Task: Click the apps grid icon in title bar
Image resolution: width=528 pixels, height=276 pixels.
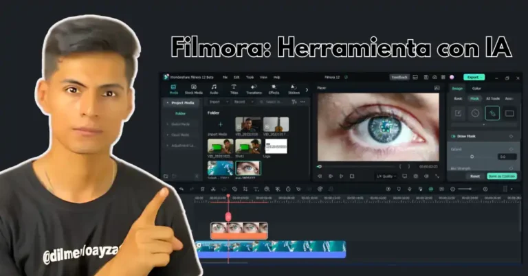Action: 443,78
